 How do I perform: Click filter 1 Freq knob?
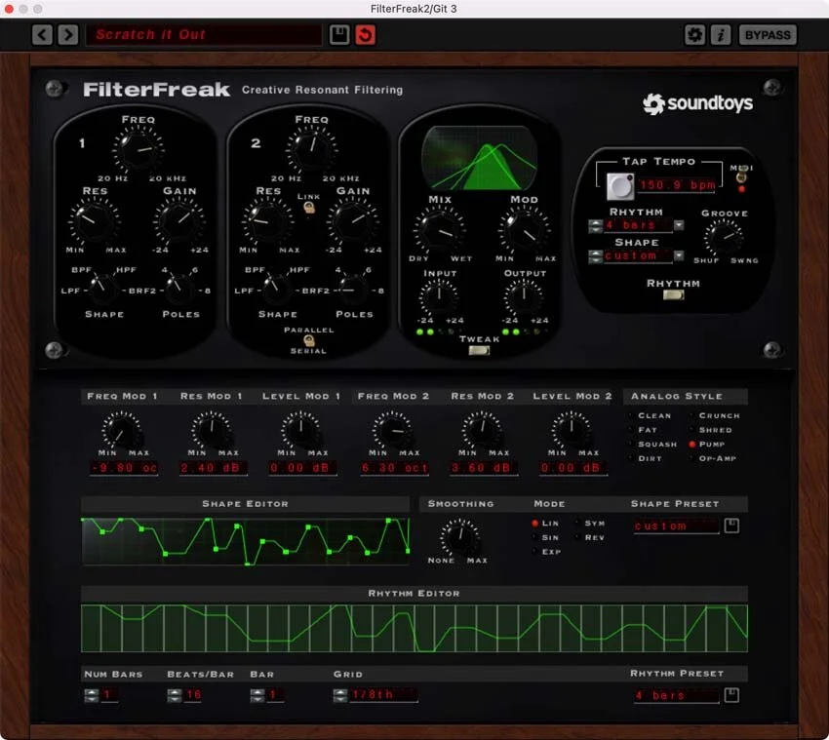tap(138, 149)
